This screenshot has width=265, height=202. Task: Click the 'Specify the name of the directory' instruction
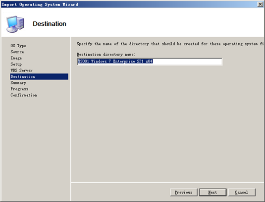click(170, 44)
